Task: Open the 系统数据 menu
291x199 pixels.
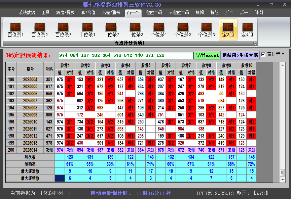Action: tap(27, 13)
